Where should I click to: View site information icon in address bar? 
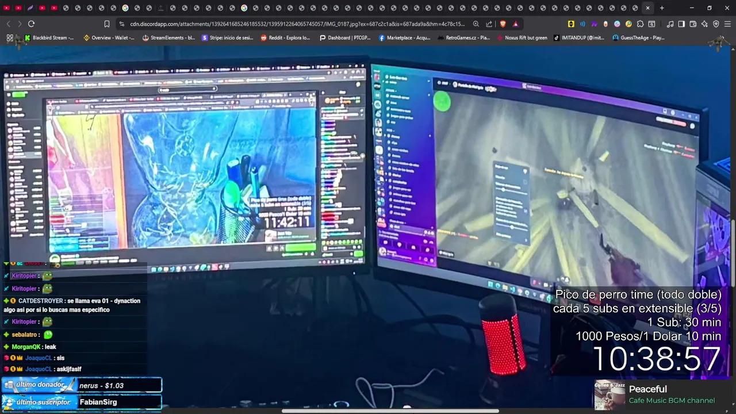(121, 24)
